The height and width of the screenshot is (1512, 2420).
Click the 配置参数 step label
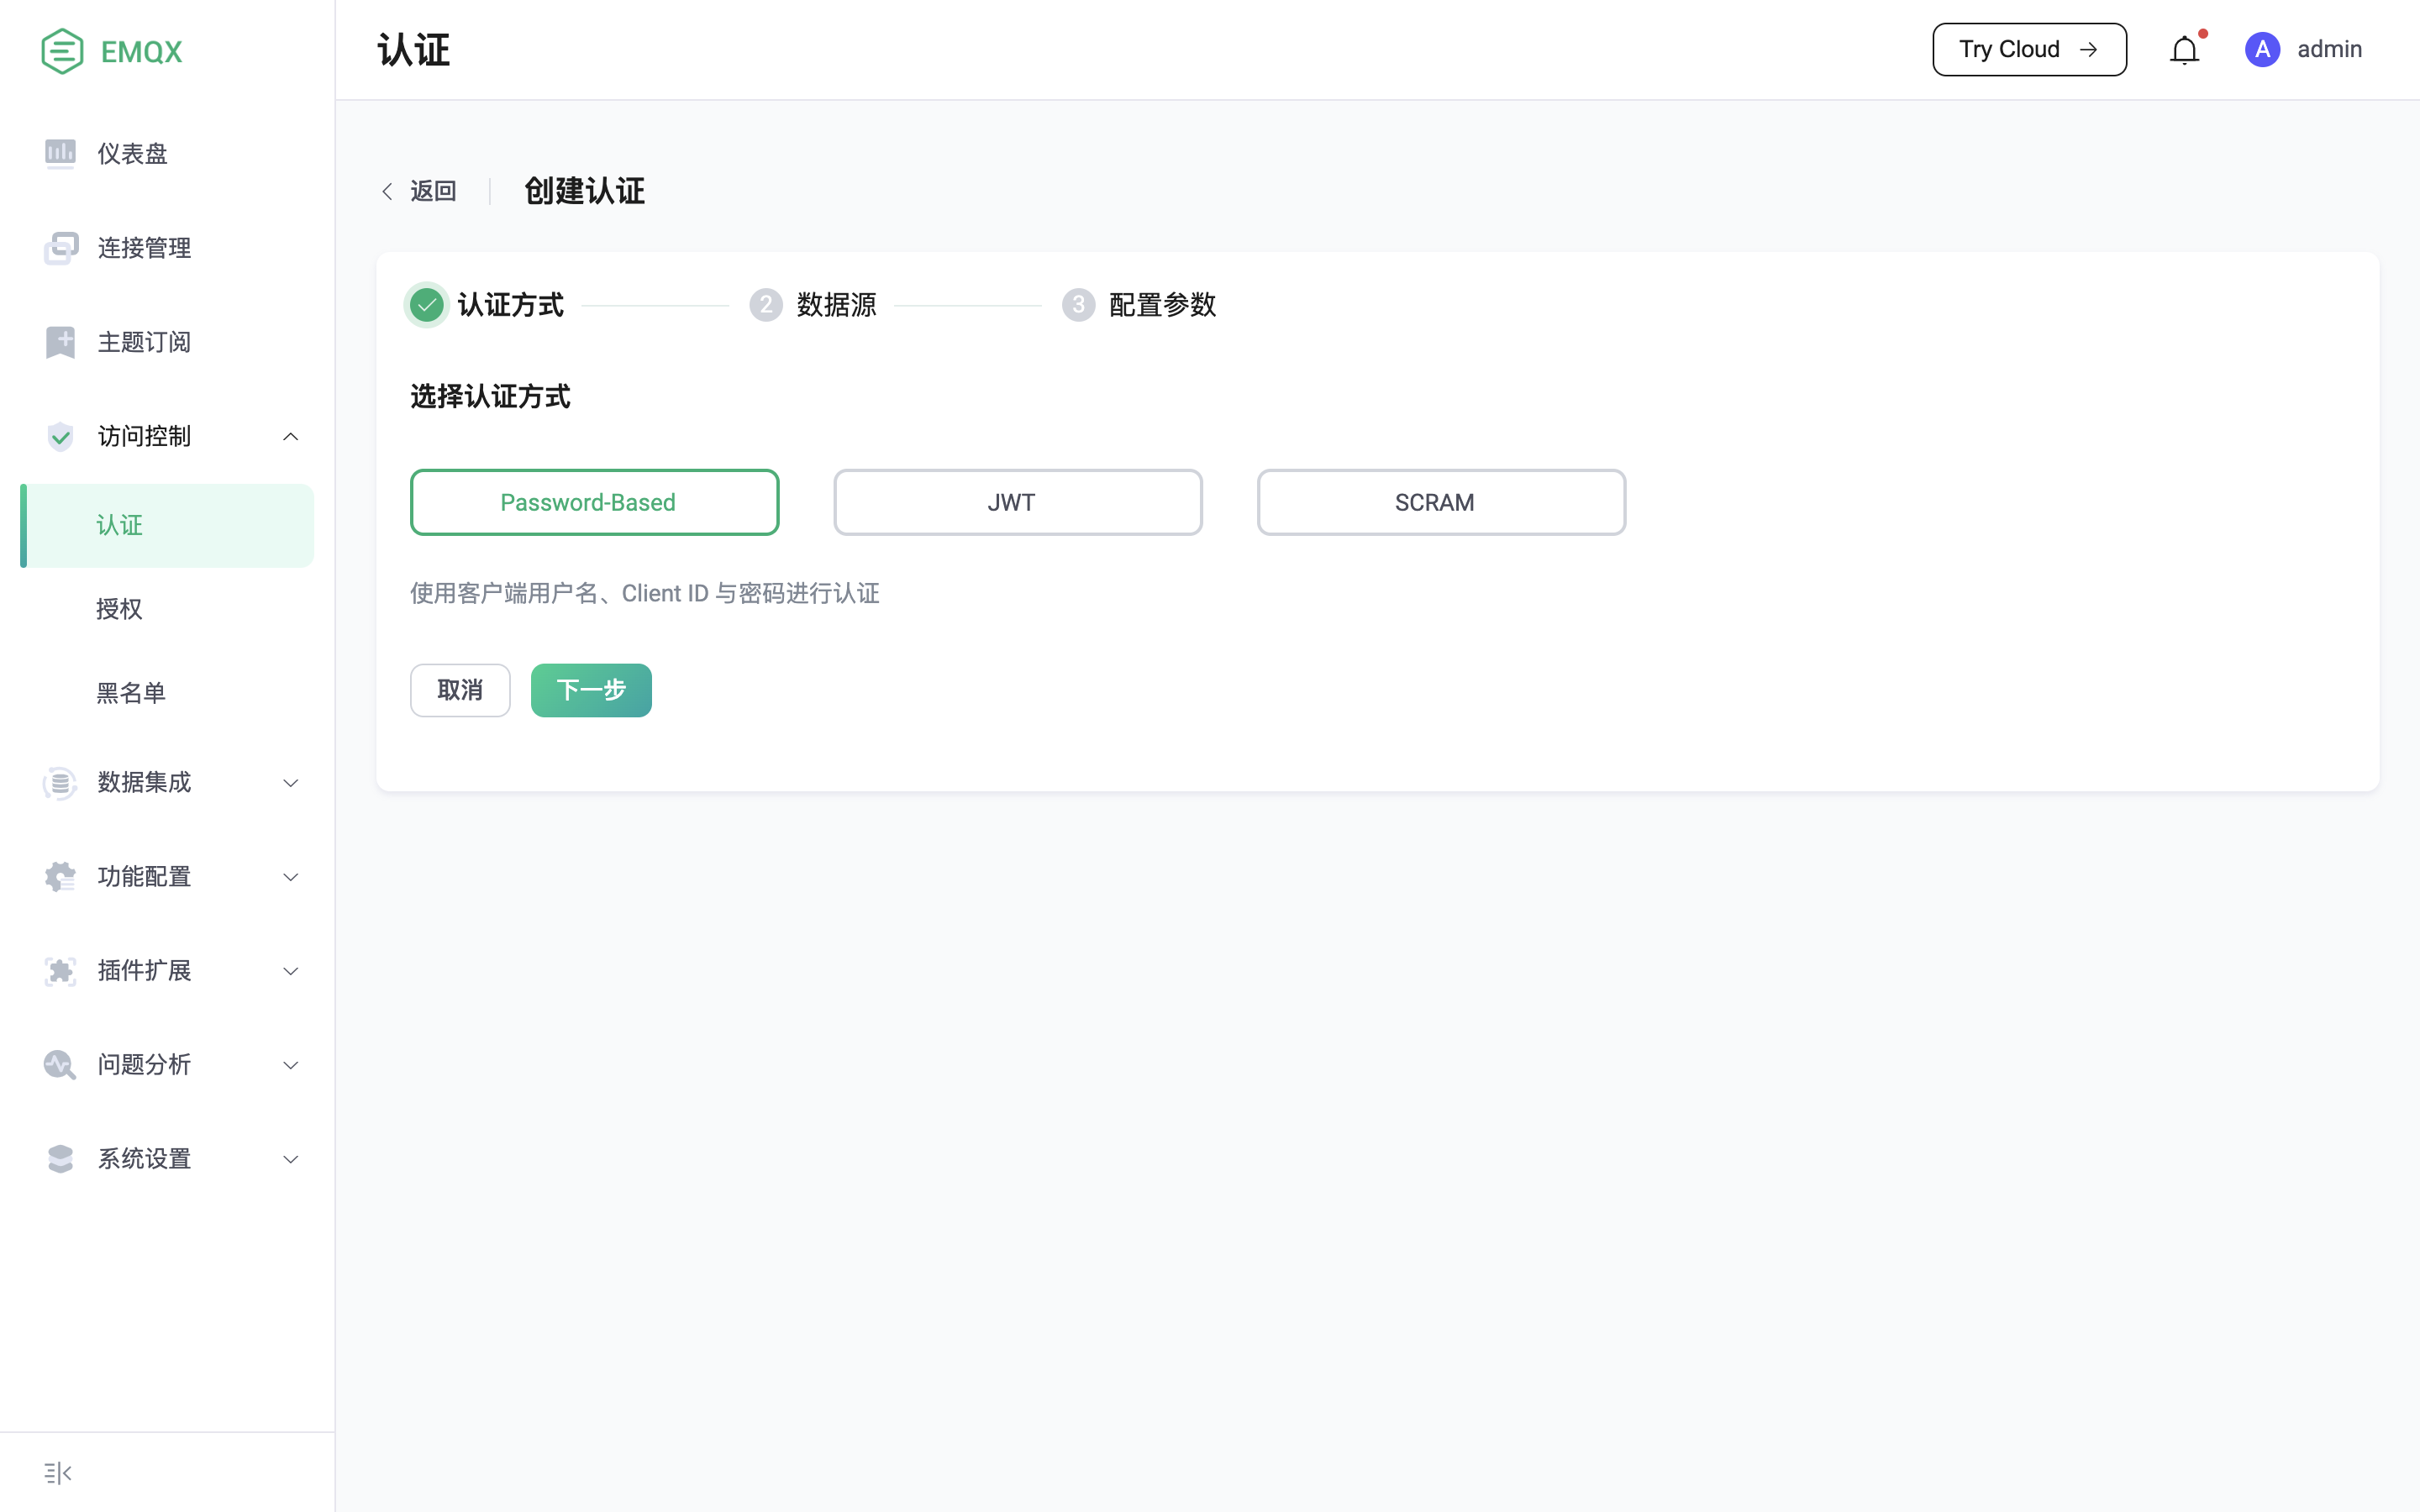click(1162, 305)
